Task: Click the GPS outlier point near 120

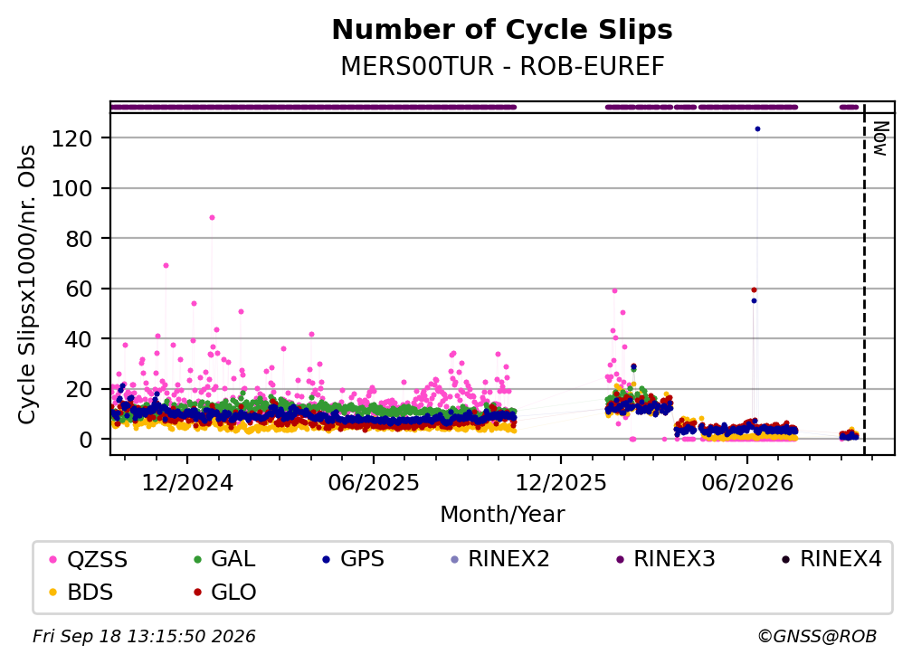Action: coord(757,129)
